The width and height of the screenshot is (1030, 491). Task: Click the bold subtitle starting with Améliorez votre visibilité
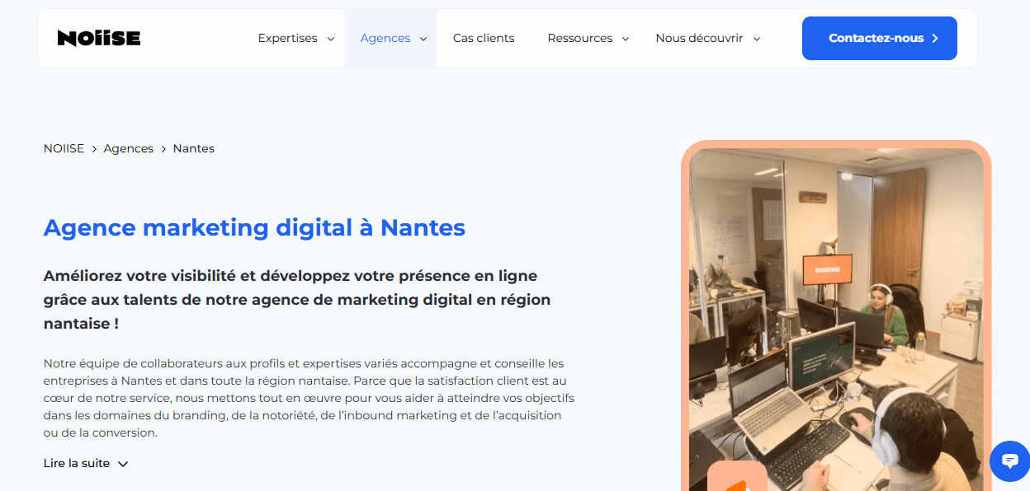coord(297,300)
